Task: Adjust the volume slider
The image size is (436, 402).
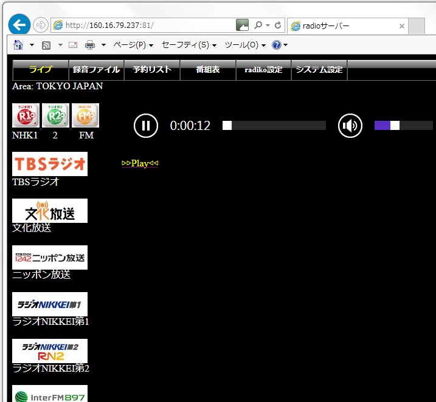Action: 403,126
